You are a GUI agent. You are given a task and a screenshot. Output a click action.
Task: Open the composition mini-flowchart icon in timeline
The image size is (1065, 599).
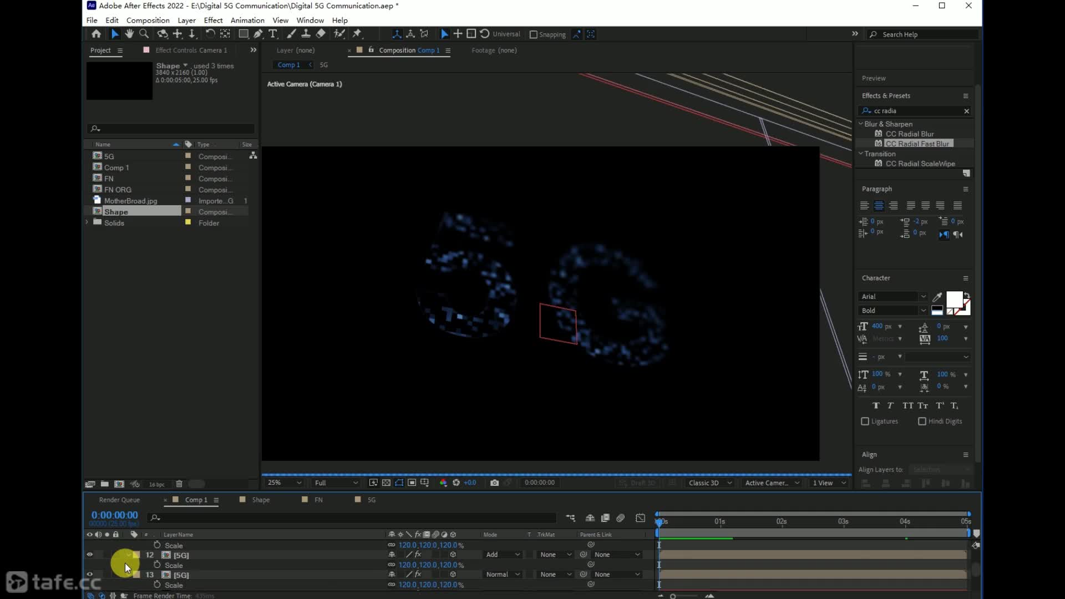(x=570, y=517)
